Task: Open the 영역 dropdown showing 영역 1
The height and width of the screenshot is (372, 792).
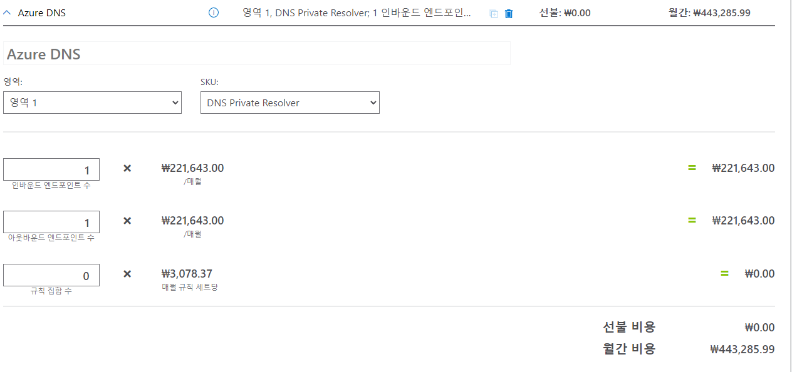Action: (92, 103)
